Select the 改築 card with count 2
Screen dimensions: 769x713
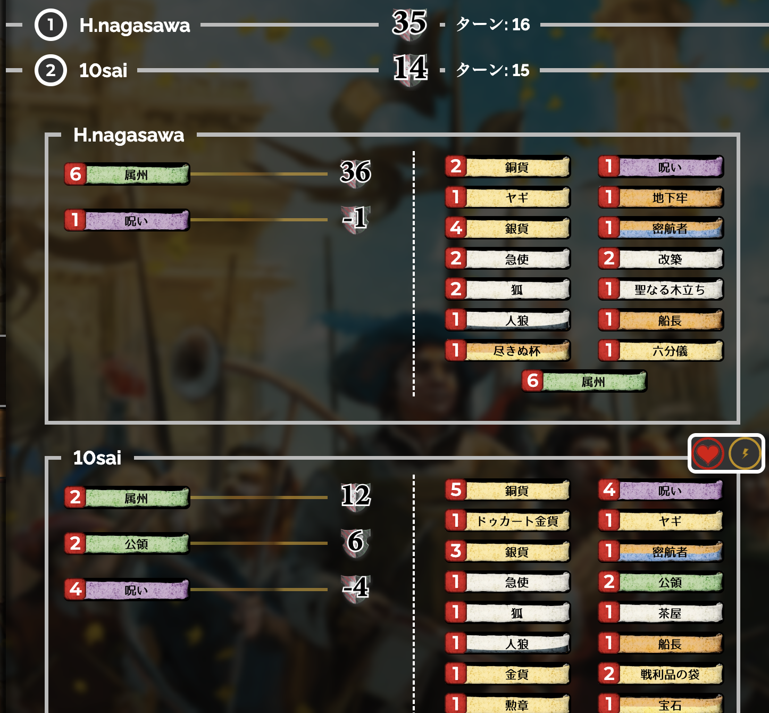click(x=661, y=259)
